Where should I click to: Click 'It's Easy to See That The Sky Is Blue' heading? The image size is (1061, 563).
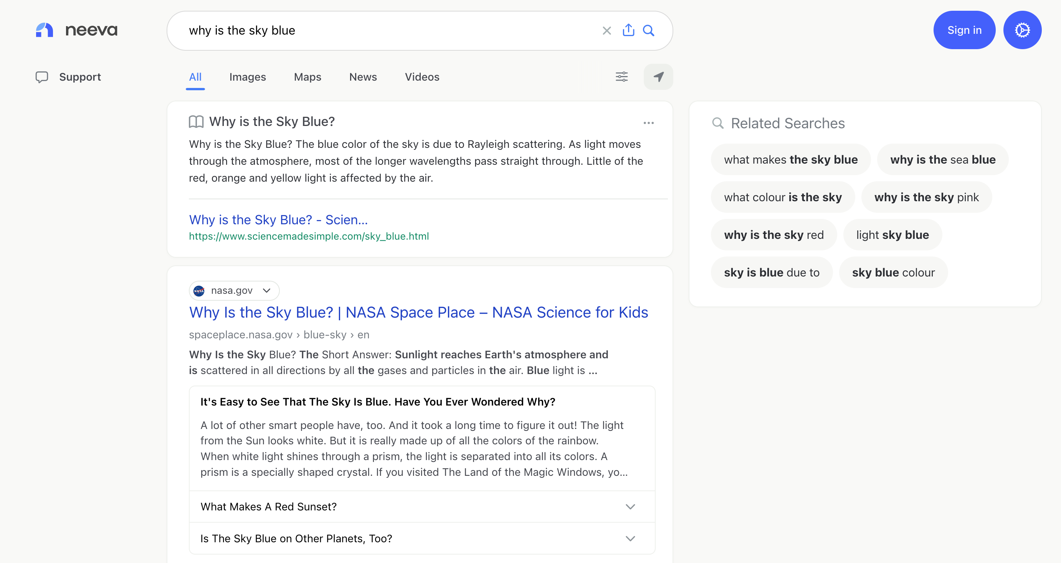(x=378, y=402)
